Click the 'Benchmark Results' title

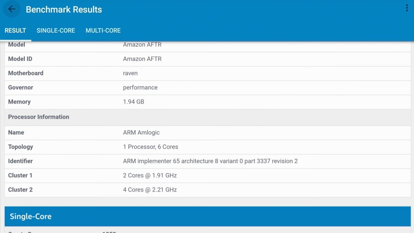click(64, 9)
